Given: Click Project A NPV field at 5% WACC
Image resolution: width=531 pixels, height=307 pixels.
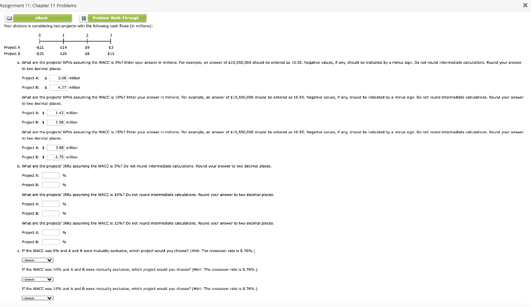Looking at the screenshot, I should [x=58, y=78].
